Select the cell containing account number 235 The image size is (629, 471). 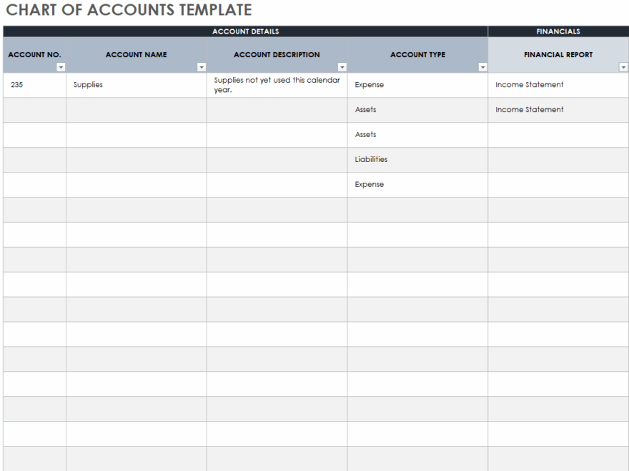coord(16,85)
